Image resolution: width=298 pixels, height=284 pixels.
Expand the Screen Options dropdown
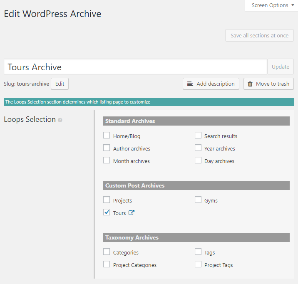tap(273, 5)
